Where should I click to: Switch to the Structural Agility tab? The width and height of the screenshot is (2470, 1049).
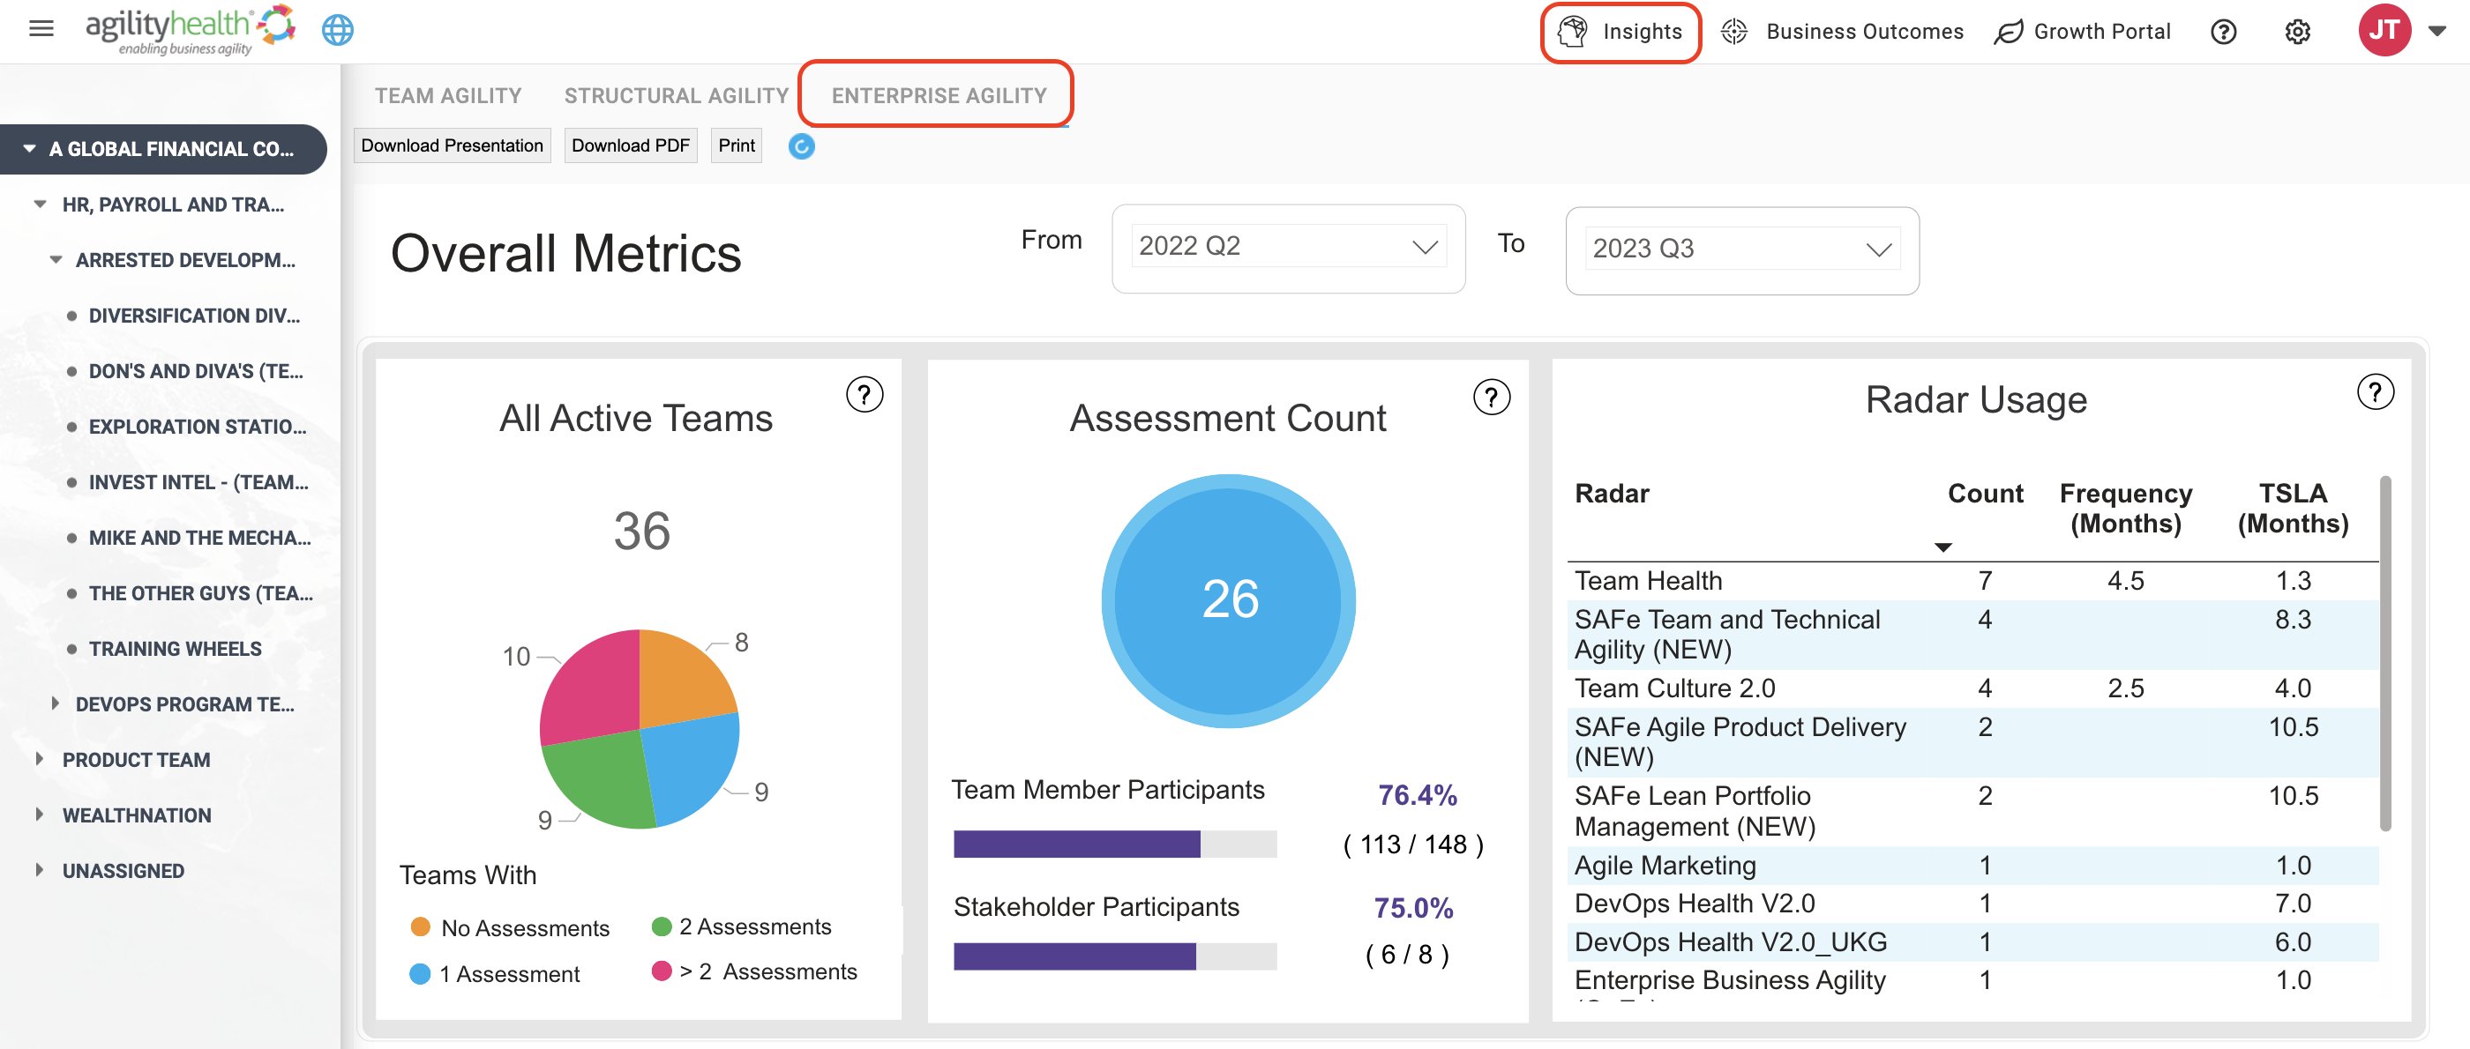[676, 96]
